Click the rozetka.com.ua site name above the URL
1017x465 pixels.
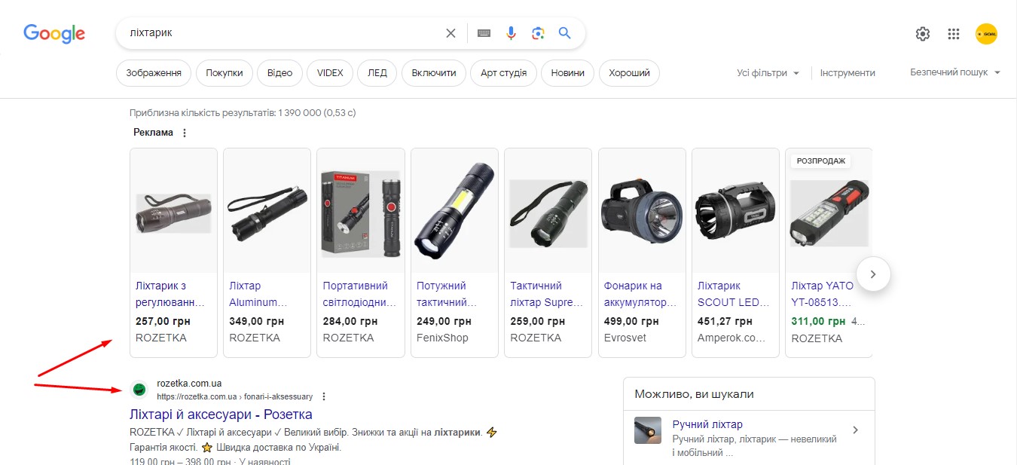[189, 384]
